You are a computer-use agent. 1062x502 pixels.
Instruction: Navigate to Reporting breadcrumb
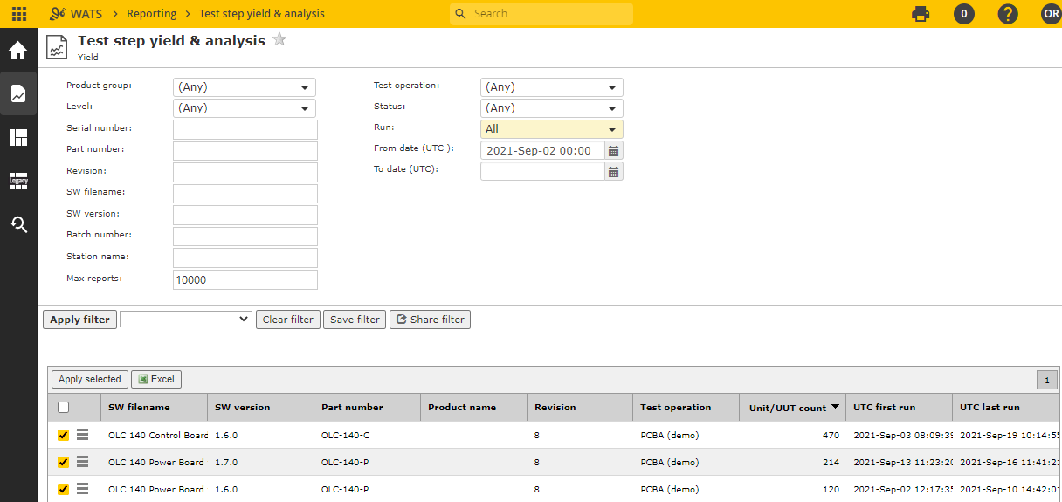(x=151, y=14)
